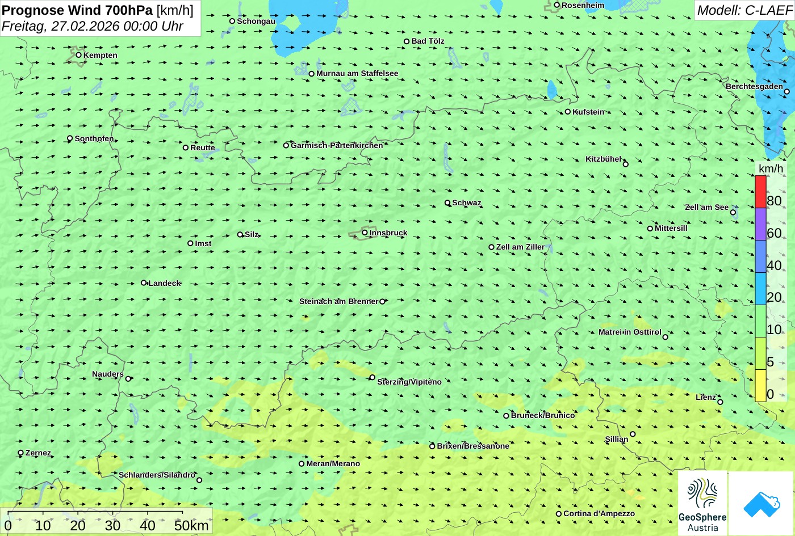Screen dimensions: 795x536
Task: Click the Kitzbühel marker circle
Action: coord(626,164)
